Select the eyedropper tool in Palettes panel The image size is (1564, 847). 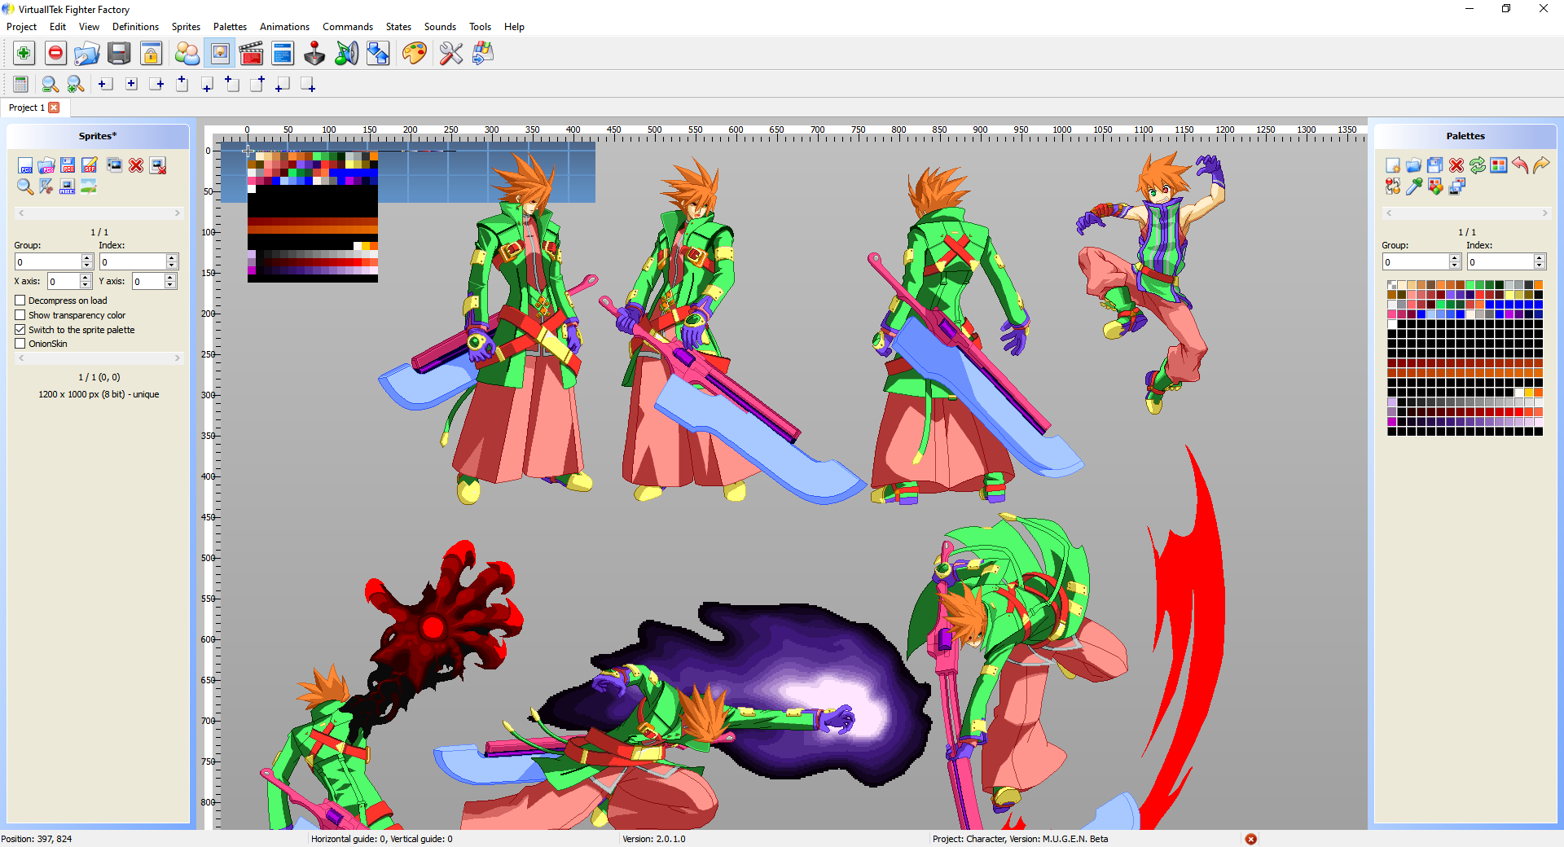(1414, 187)
